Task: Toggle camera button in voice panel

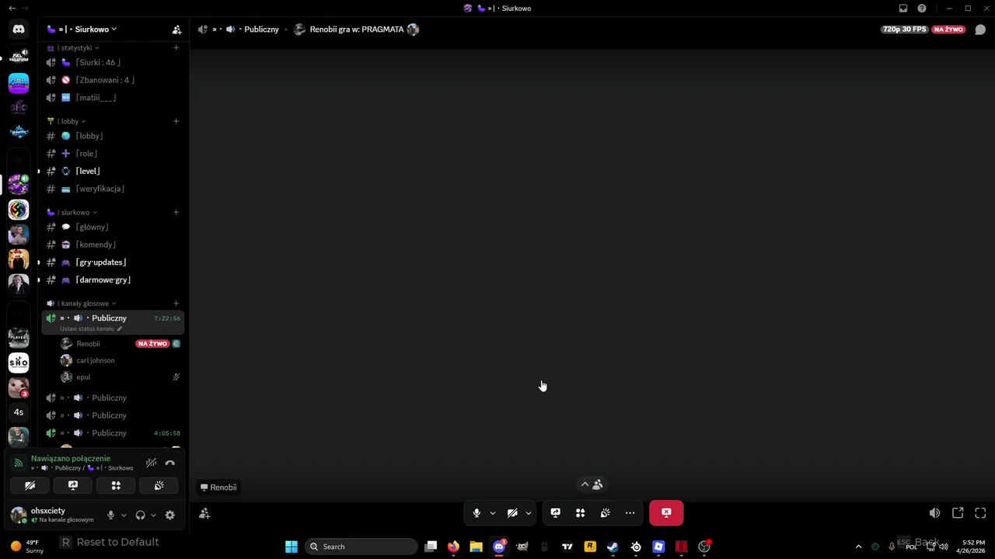Action: pos(30,485)
